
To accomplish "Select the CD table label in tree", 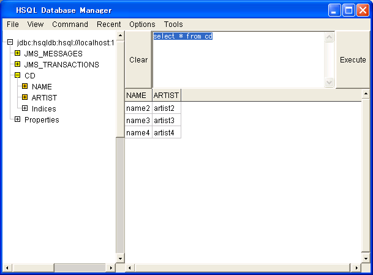I will tap(30, 76).
